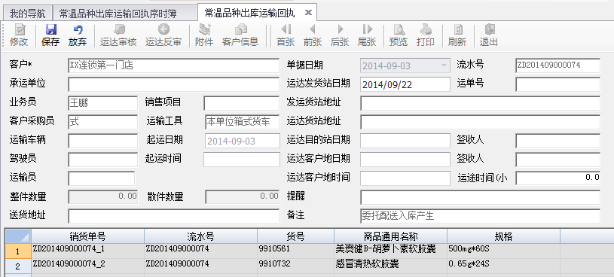Switch to 我的导航 tab

[x=27, y=14]
